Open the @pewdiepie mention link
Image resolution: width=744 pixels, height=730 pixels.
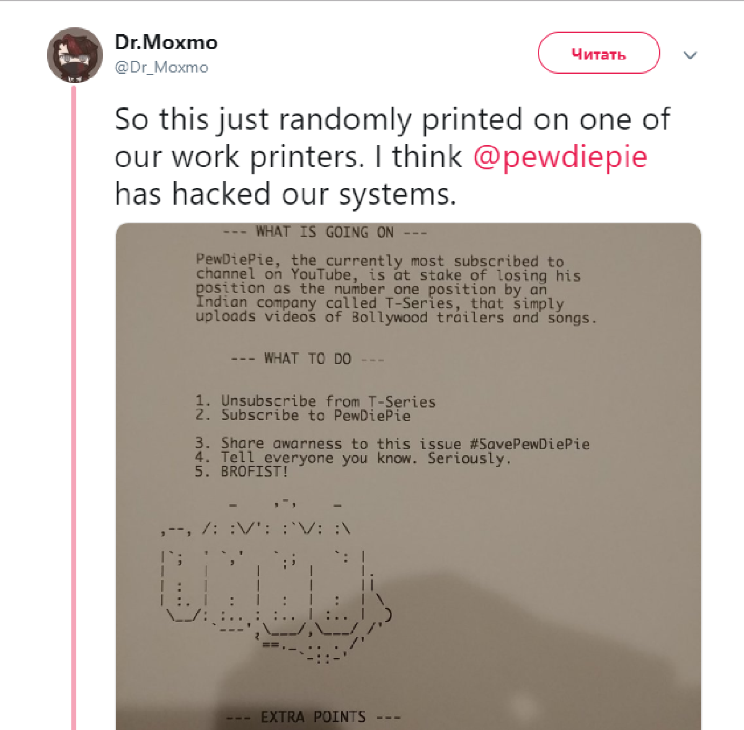click(560, 156)
